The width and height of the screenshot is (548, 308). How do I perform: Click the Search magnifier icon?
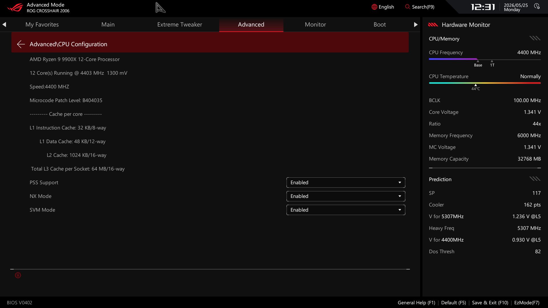click(x=408, y=7)
